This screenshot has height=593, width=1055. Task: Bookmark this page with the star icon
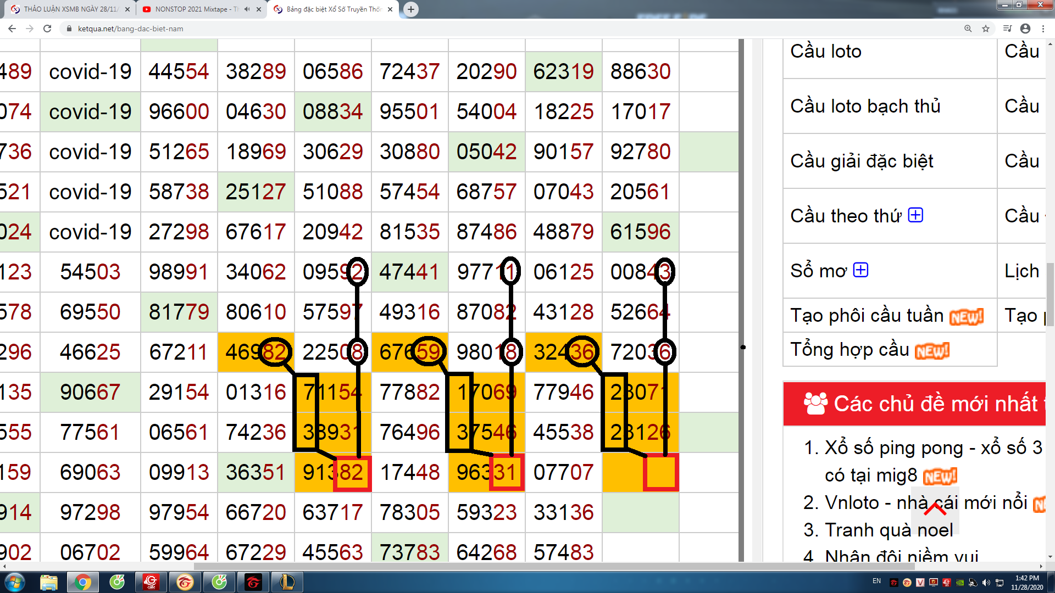(x=986, y=29)
